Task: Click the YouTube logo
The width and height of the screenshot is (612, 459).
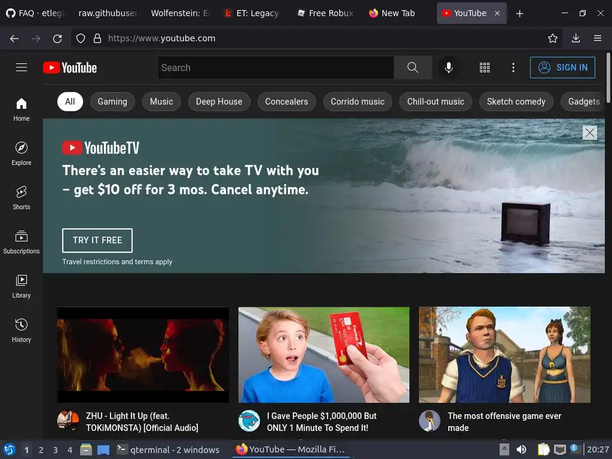Action: pos(70,68)
